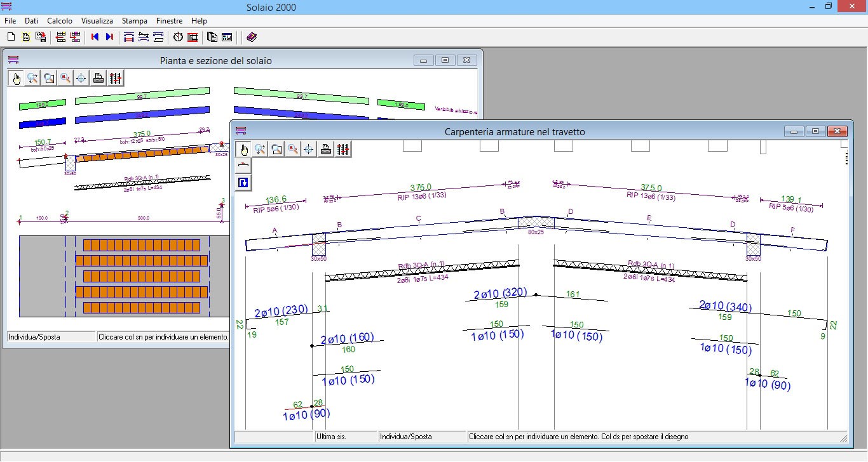
Task: Print from the Carpenteria armature window toolbar
Action: (326, 149)
